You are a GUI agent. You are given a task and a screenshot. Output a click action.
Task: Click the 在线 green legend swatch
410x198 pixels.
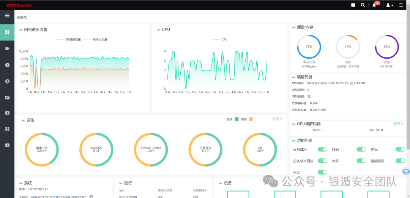pos(237,119)
